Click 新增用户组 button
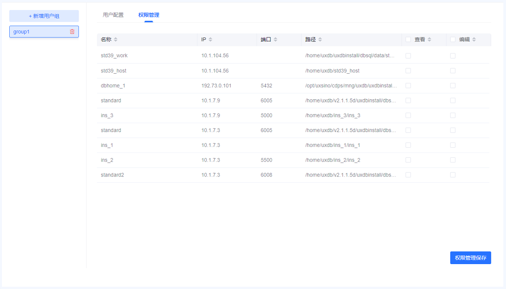This screenshot has height=289, width=506. 44,16
